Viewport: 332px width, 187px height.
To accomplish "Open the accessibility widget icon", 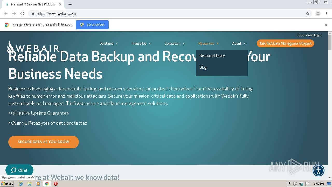I will [x=319, y=171].
